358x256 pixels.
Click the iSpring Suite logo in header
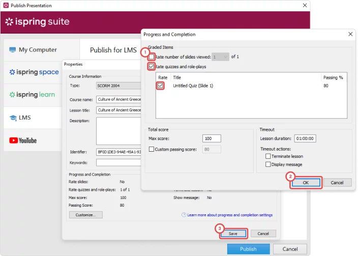coord(37,22)
